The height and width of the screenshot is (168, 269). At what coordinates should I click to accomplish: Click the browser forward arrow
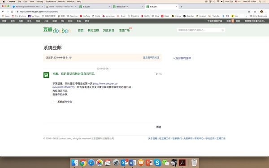click(7, 12)
